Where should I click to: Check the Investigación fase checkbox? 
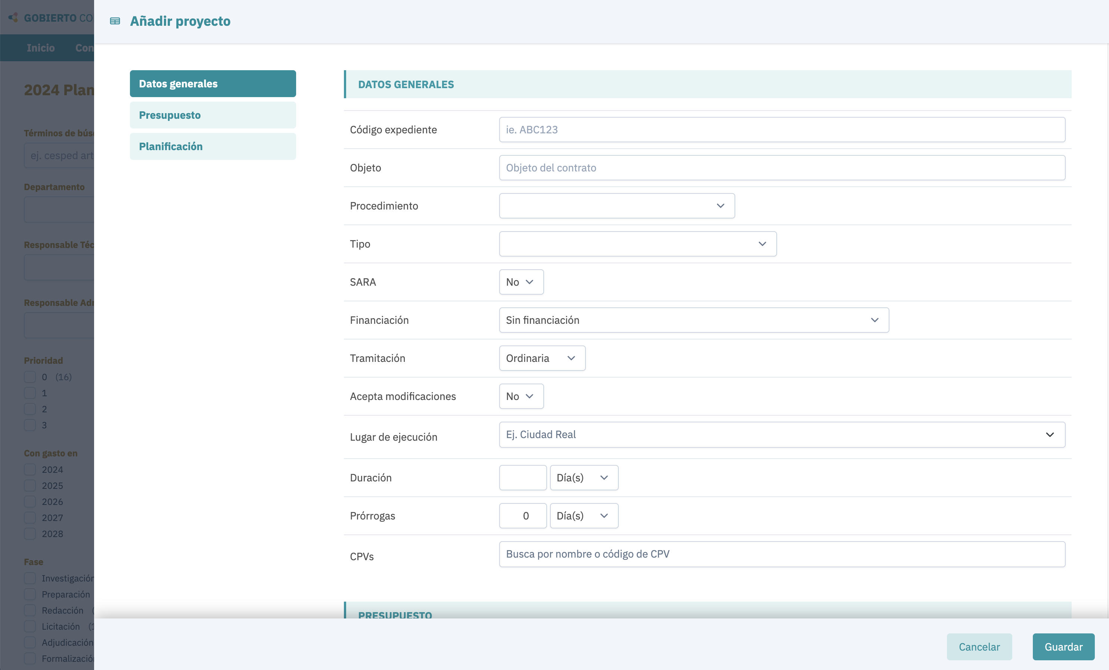click(x=30, y=579)
